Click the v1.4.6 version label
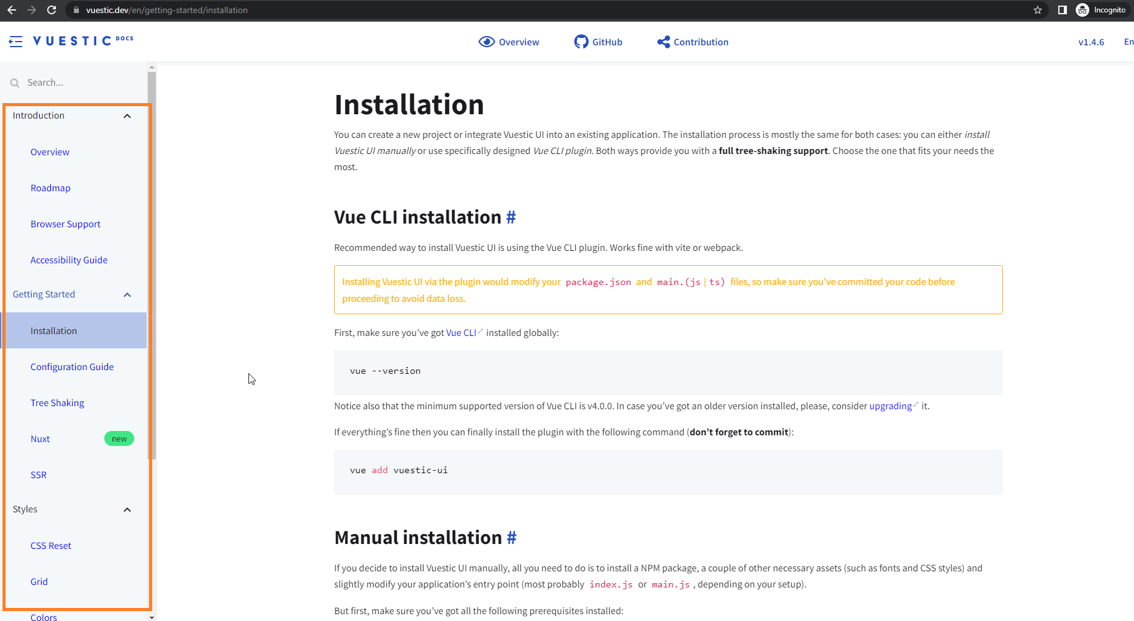This screenshot has width=1134, height=621. pos(1091,42)
